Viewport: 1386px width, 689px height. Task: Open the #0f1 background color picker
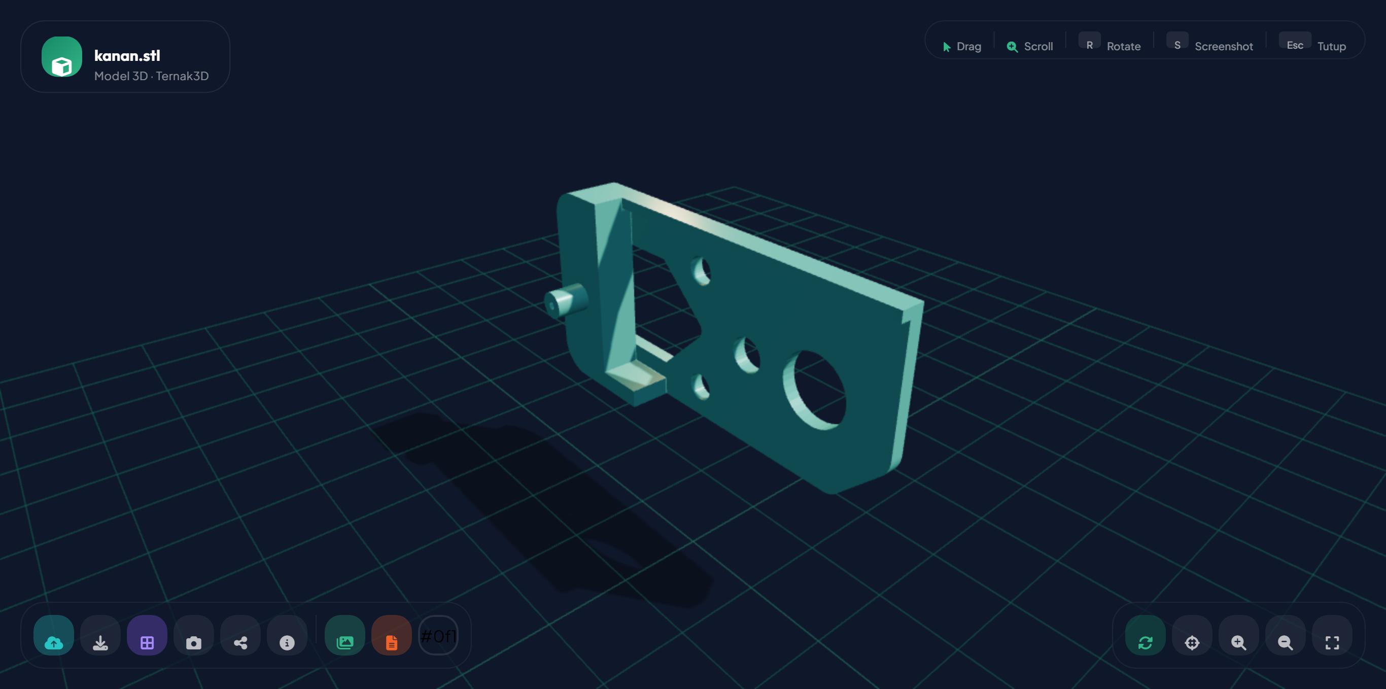[438, 636]
